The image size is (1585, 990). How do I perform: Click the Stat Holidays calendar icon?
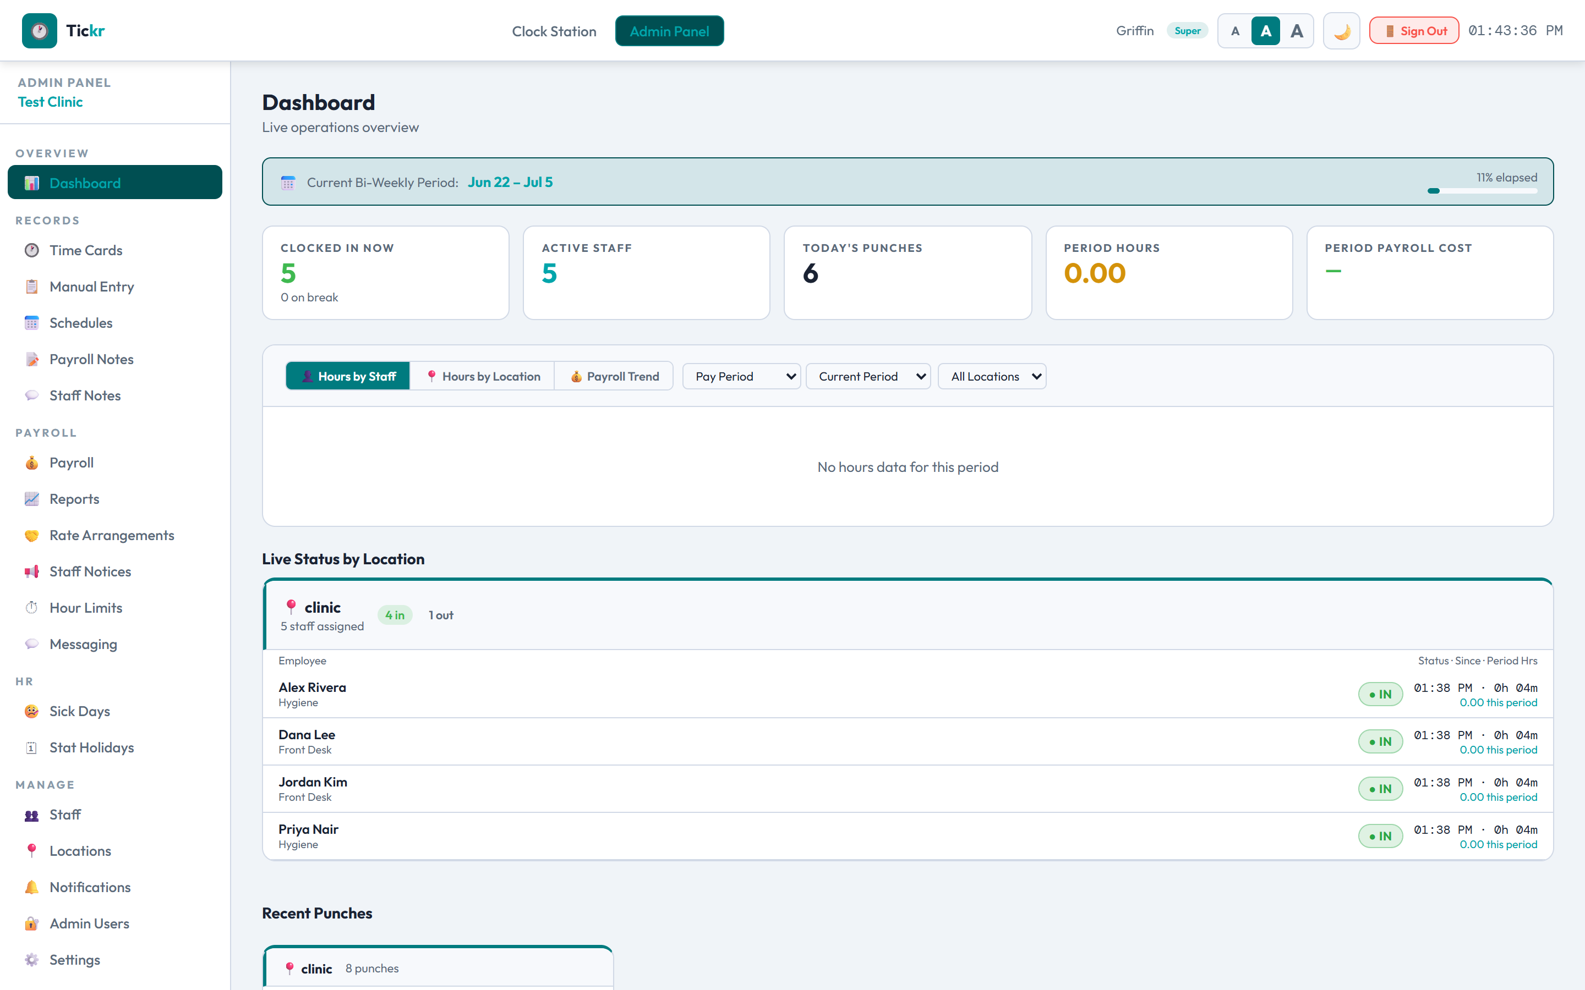coord(31,748)
